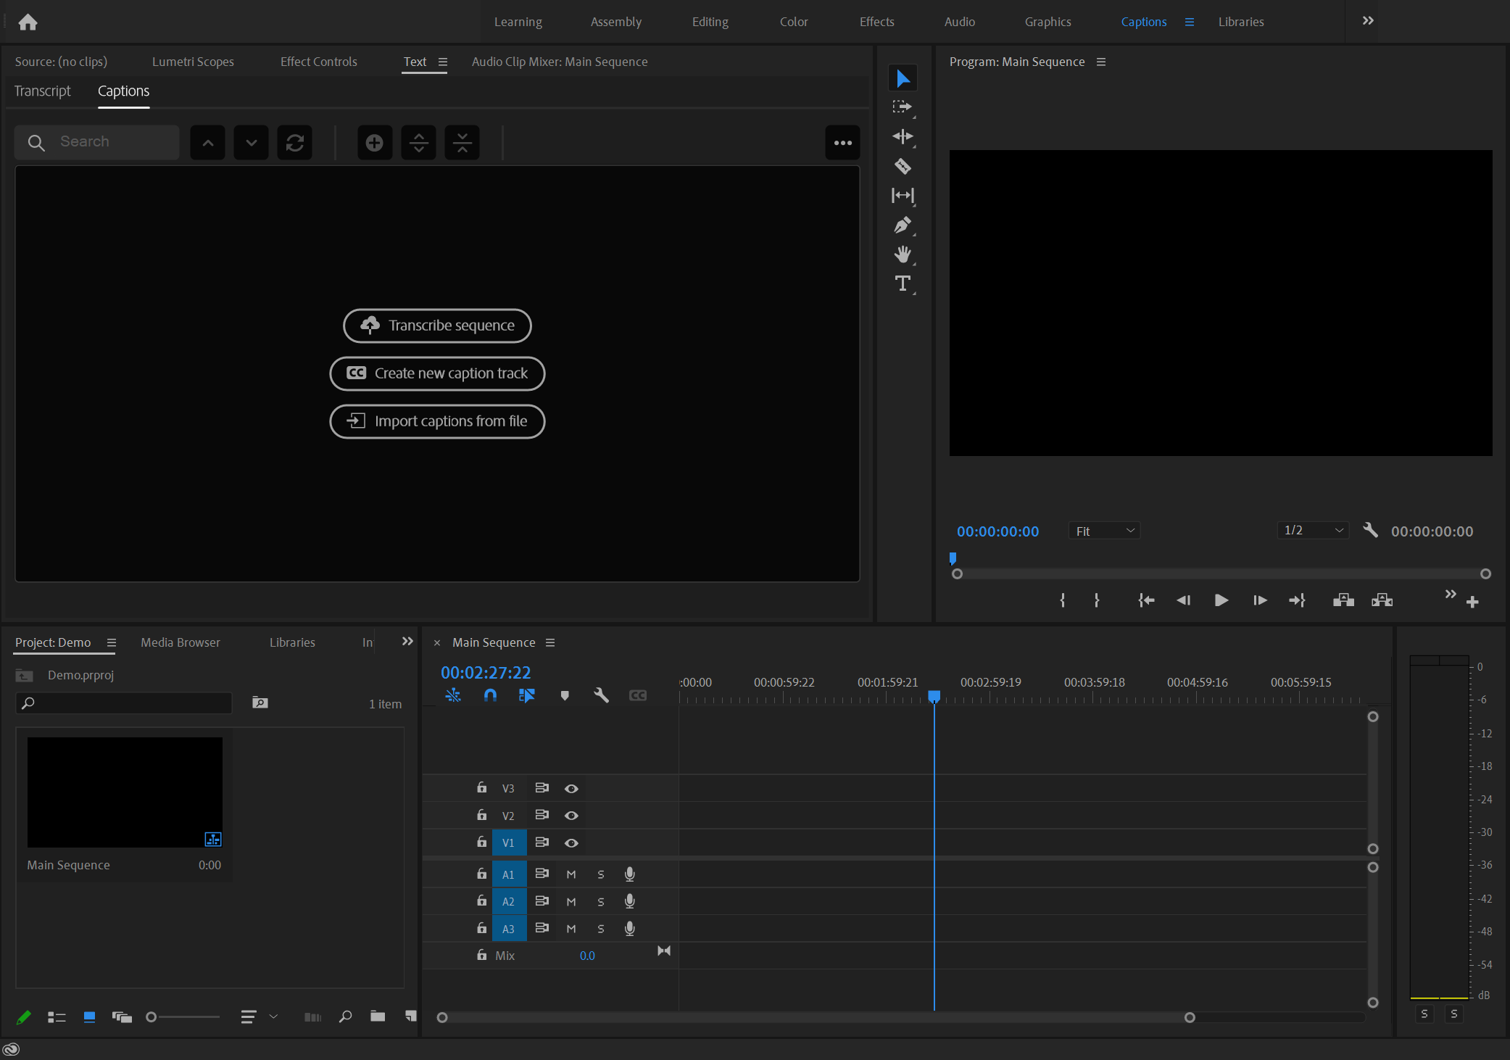The height and width of the screenshot is (1060, 1510).
Task: Solo audio track A3
Action: coord(600,928)
